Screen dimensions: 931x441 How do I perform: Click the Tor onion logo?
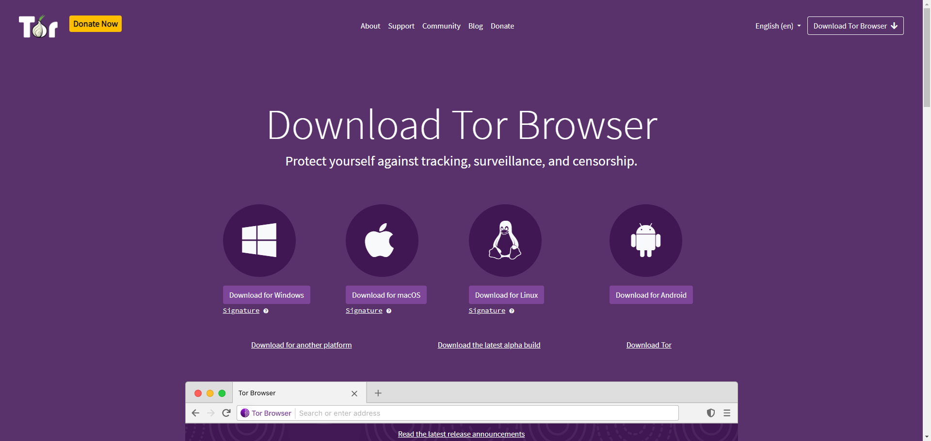pos(38,26)
